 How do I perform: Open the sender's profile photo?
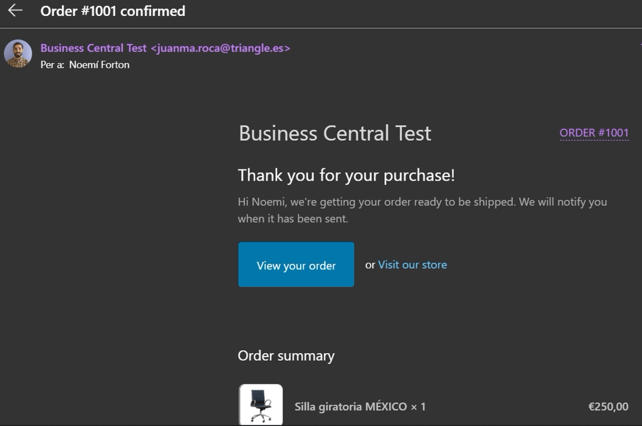pos(18,54)
